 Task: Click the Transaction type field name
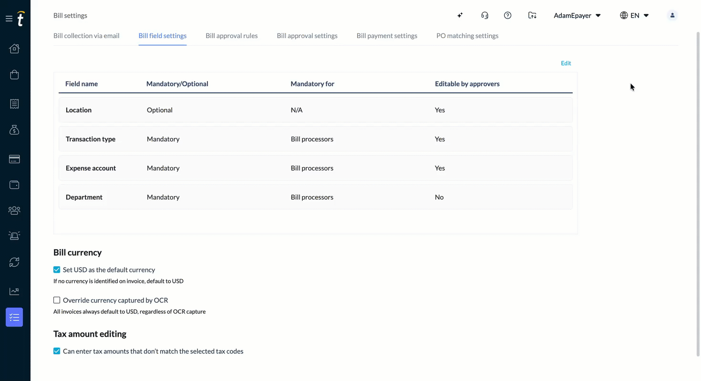click(x=91, y=139)
